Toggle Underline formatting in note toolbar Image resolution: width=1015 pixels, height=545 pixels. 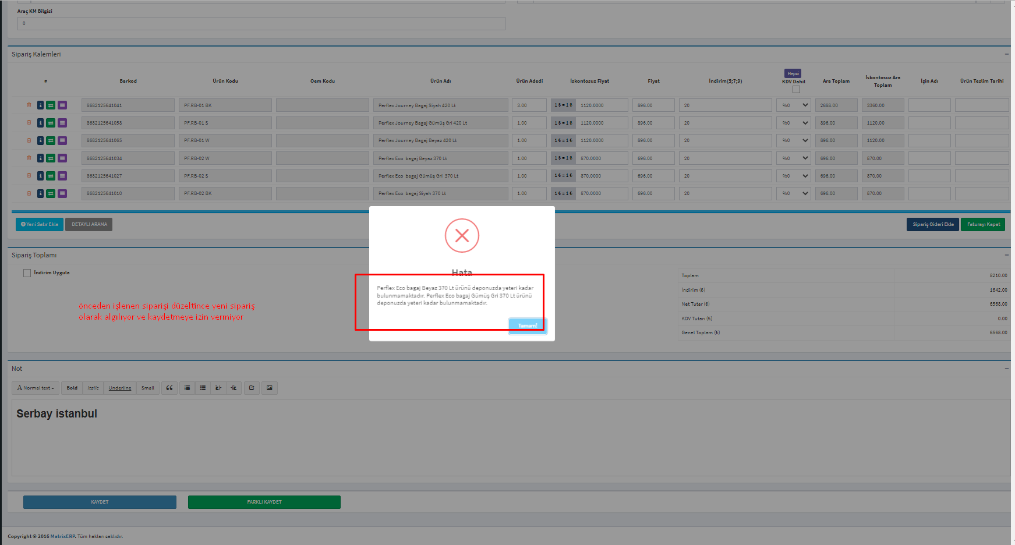pyautogui.click(x=120, y=388)
